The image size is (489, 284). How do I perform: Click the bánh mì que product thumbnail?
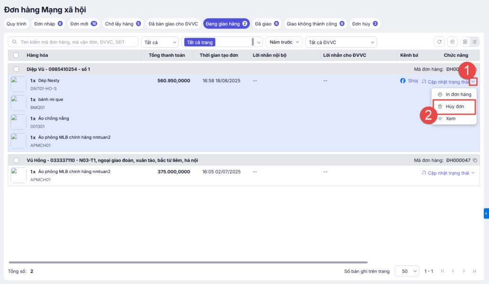pos(18,103)
